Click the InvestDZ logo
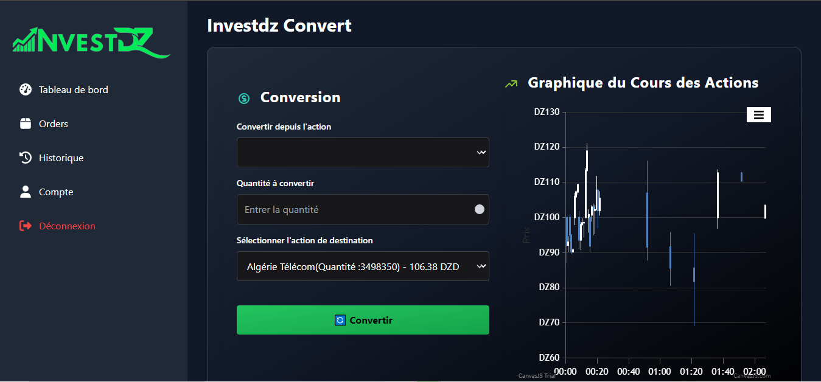 pyautogui.click(x=91, y=42)
